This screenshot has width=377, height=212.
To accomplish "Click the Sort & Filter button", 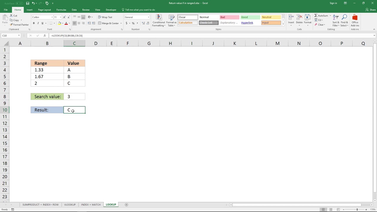I will point(336,20).
